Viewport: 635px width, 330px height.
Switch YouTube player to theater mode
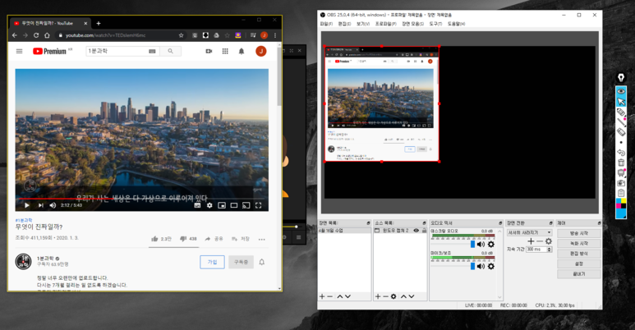pyautogui.click(x=233, y=205)
